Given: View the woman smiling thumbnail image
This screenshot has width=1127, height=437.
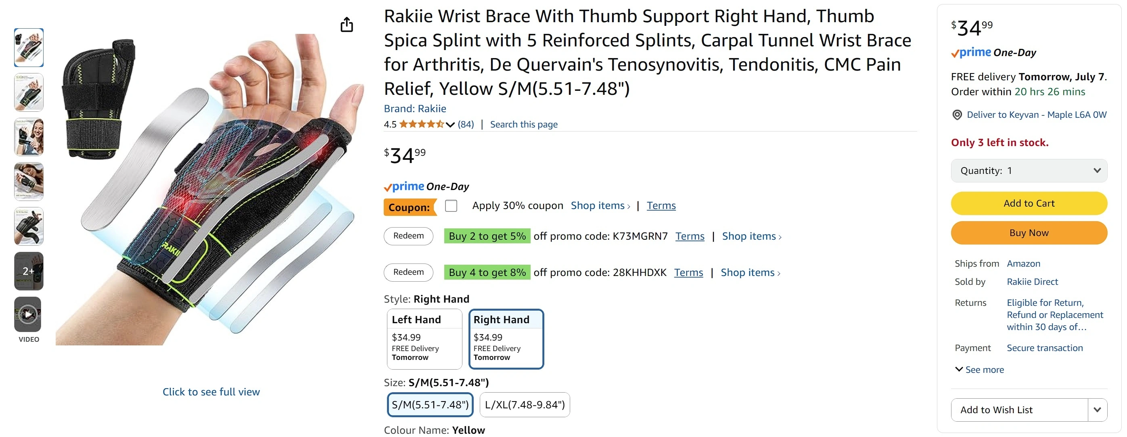Looking at the screenshot, I should (x=28, y=137).
